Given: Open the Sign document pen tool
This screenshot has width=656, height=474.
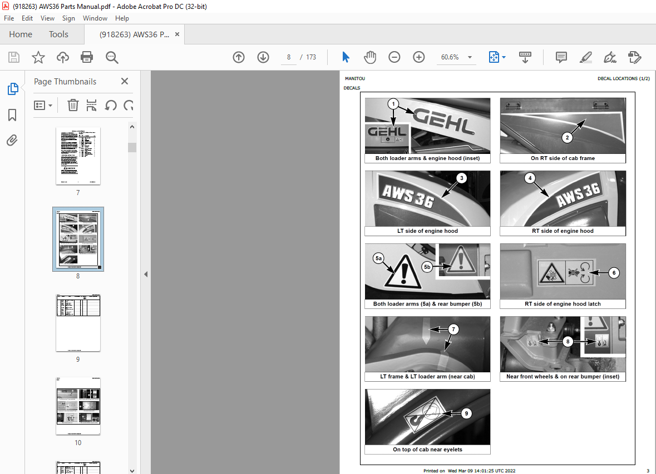Looking at the screenshot, I should 610,57.
